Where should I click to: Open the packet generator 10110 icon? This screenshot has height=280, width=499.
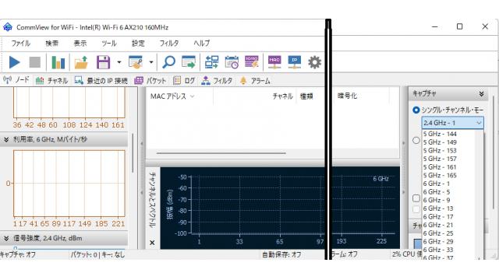(252, 62)
